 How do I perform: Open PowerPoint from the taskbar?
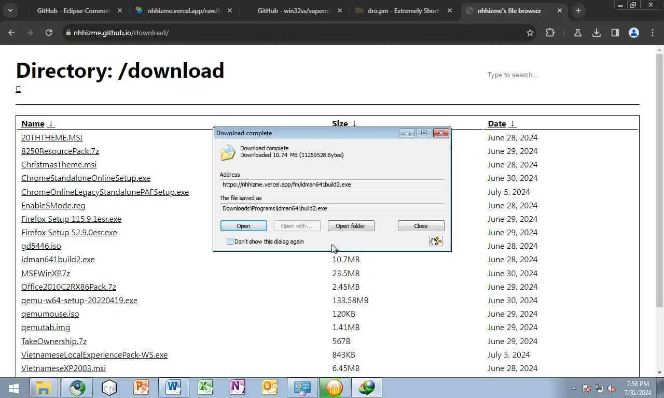coord(141,388)
